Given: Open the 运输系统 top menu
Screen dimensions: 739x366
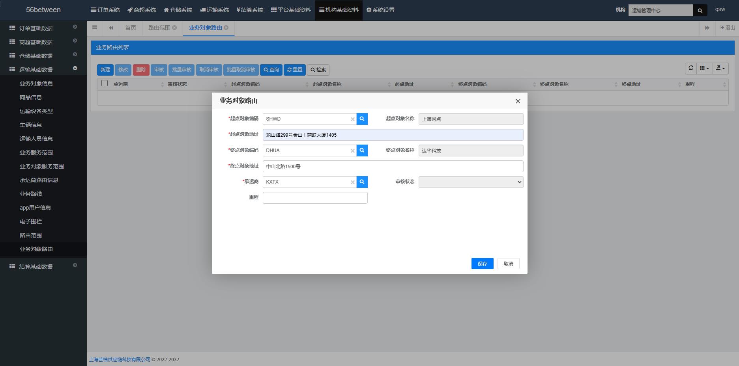Looking at the screenshot, I should coord(214,10).
